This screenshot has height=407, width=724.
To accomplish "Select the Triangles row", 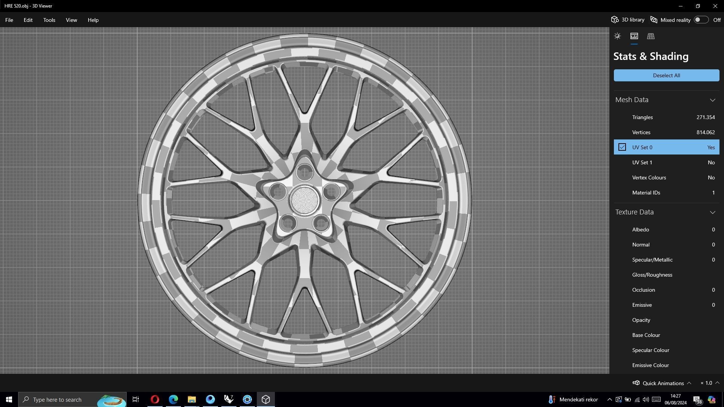I will click(666, 117).
